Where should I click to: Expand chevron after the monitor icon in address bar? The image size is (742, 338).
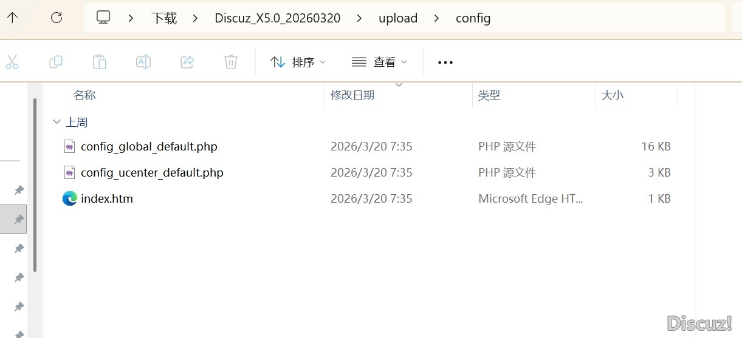[131, 18]
